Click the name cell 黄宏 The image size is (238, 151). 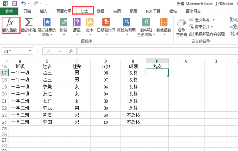[x=47, y=115]
